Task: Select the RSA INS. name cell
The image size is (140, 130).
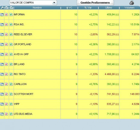Action: 37,25
